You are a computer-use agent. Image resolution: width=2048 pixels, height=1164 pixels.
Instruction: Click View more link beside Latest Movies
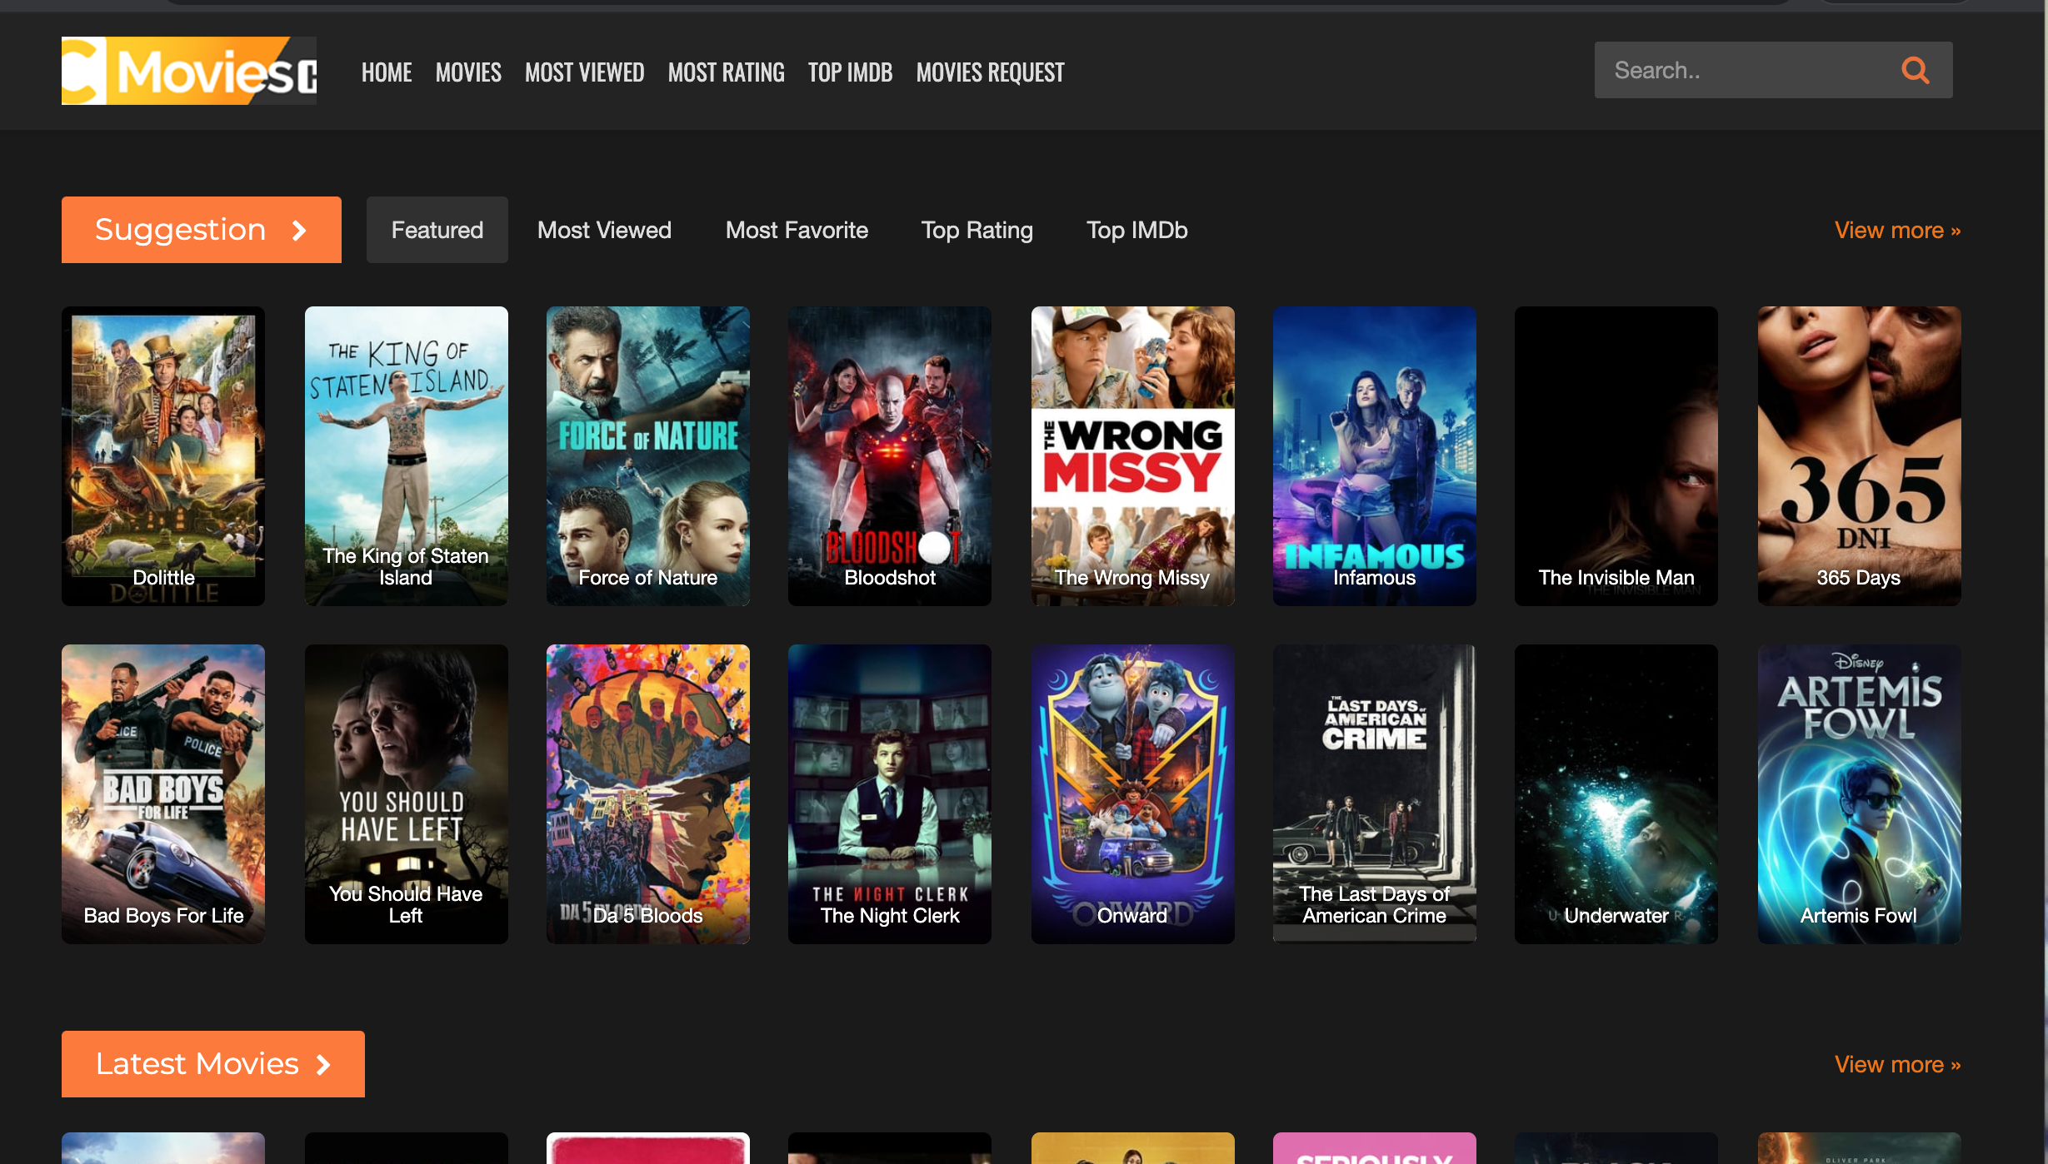point(1897,1065)
